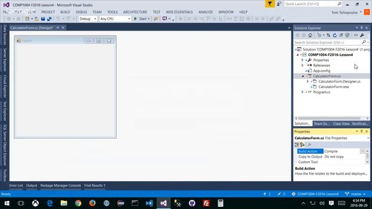Open the ARCHITECTURE menu
This screenshot has width=372, height=209.
[135, 12]
